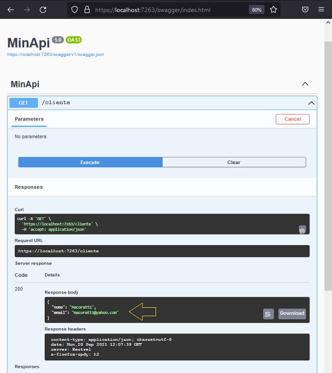Open the Firefox hamburger menu
This screenshot has width=332, height=373.
[321, 9]
